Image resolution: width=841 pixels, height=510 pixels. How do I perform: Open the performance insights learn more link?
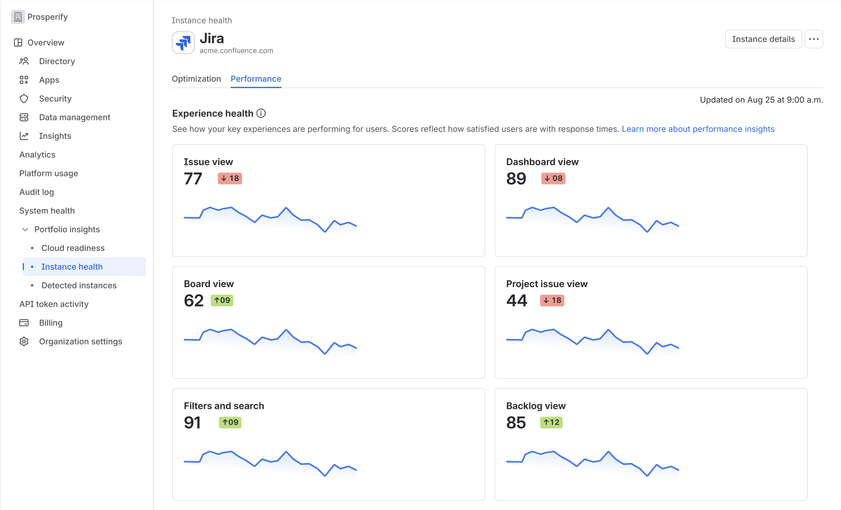[x=698, y=128]
